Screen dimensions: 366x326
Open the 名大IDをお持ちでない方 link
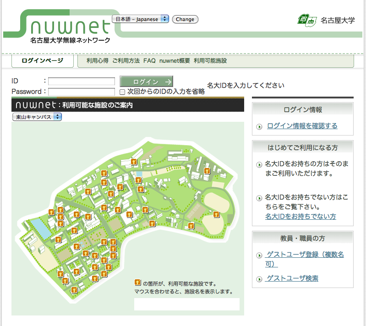coord(300,216)
